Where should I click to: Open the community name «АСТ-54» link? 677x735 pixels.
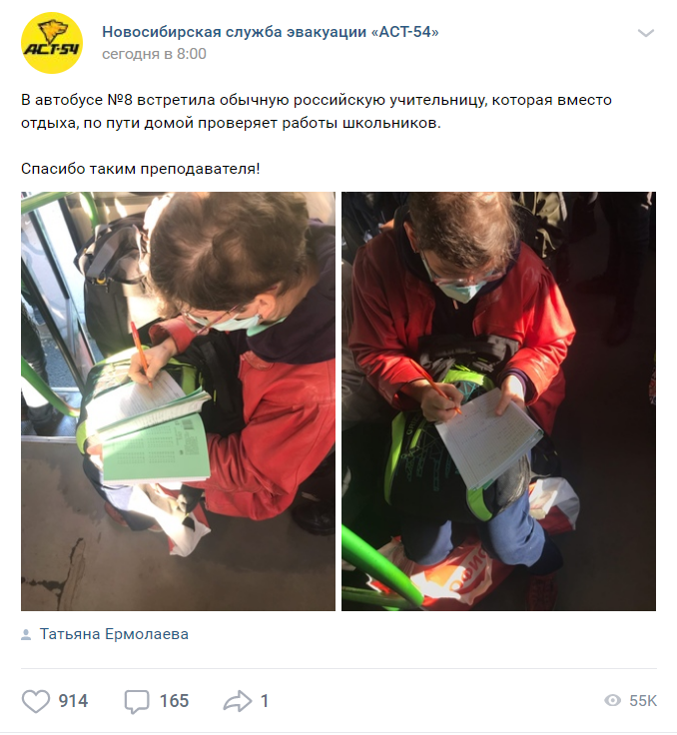pos(271,32)
